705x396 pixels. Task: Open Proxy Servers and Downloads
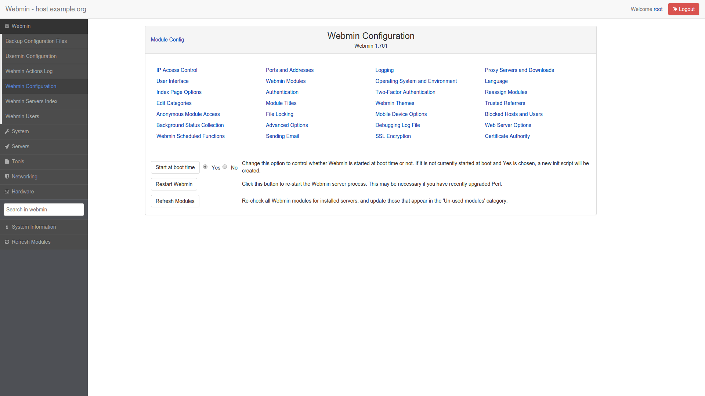click(x=519, y=70)
